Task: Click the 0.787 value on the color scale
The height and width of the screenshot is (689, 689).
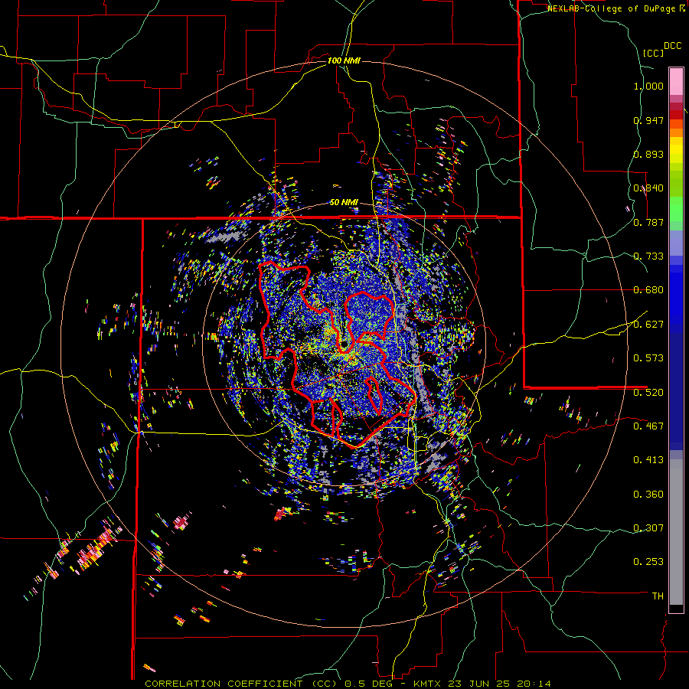Action: [x=648, y=222]
